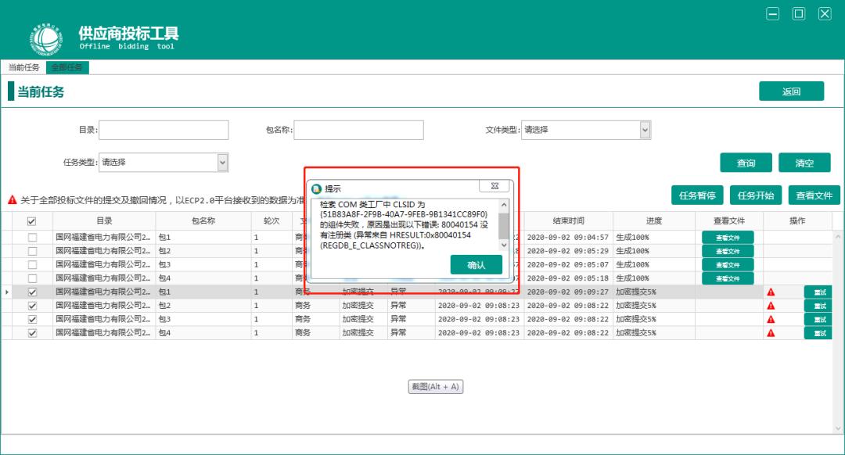Click the row selector arrow on the highlighted 包1 row

[x=6, y=292]
